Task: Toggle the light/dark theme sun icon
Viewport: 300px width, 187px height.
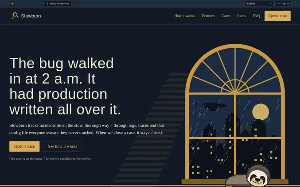Action: pyautogui.click(x=12, y=4)
